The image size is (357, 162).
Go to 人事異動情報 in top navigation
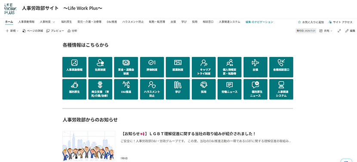click(x=26, y=22)
